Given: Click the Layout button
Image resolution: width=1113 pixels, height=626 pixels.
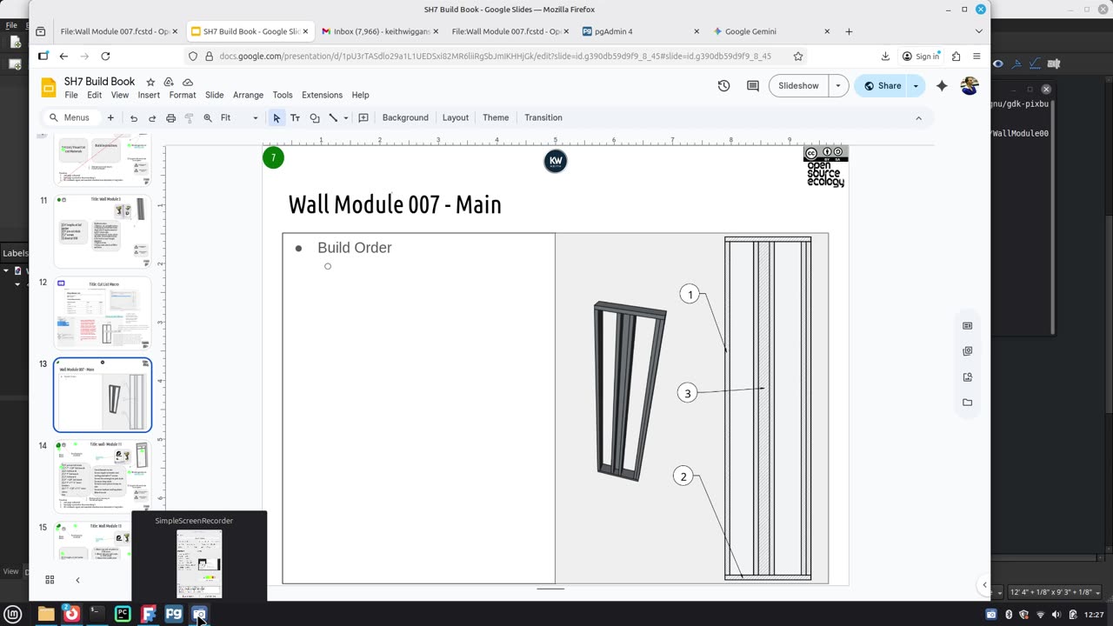Looking at the screenshot, I should pyautogui.click(x=455, y=117).
